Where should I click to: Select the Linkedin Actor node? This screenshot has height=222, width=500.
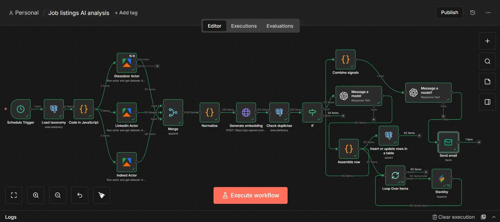pyautogui.click(x=127, y=112)
